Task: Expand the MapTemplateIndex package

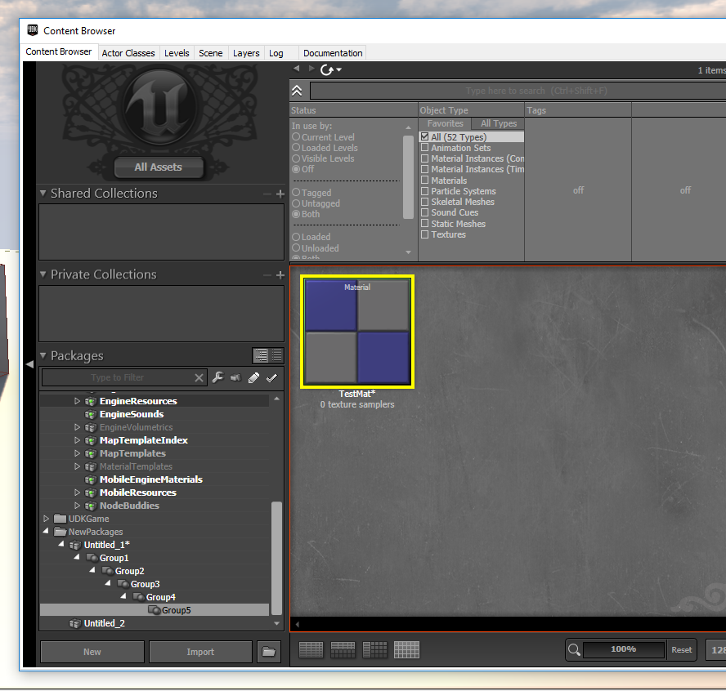Action: (x=78, y=440)
